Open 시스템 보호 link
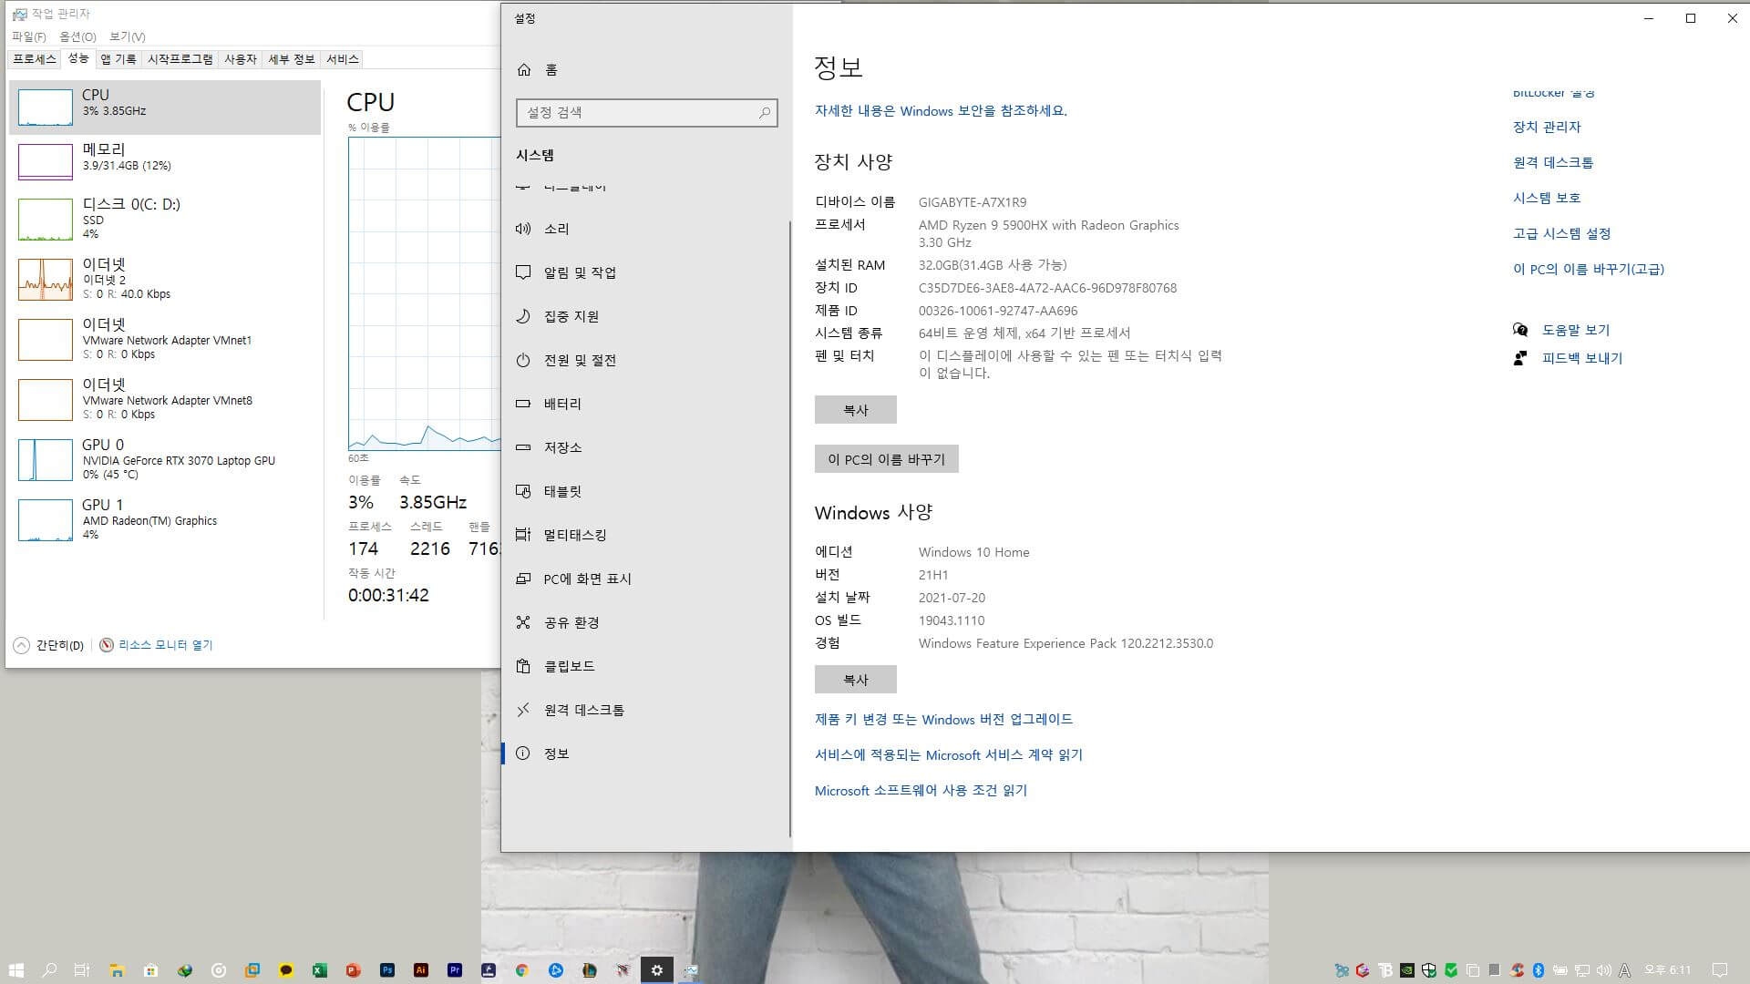The image size is (1750, 984). (x=1547, y=198)
